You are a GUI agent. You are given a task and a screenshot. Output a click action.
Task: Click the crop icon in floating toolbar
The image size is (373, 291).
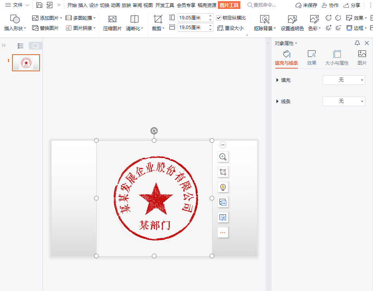[x=223, y=172]
